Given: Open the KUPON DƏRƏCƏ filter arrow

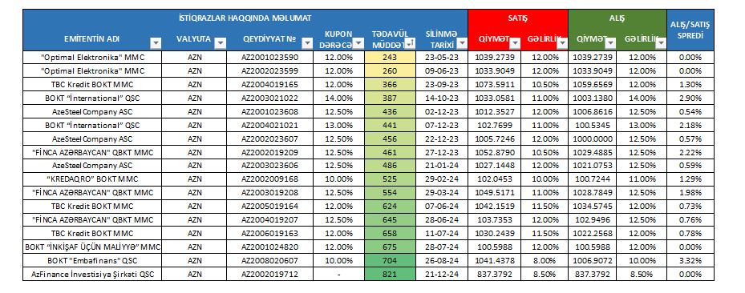Looking at the screenshot, I should coord(358,43).
